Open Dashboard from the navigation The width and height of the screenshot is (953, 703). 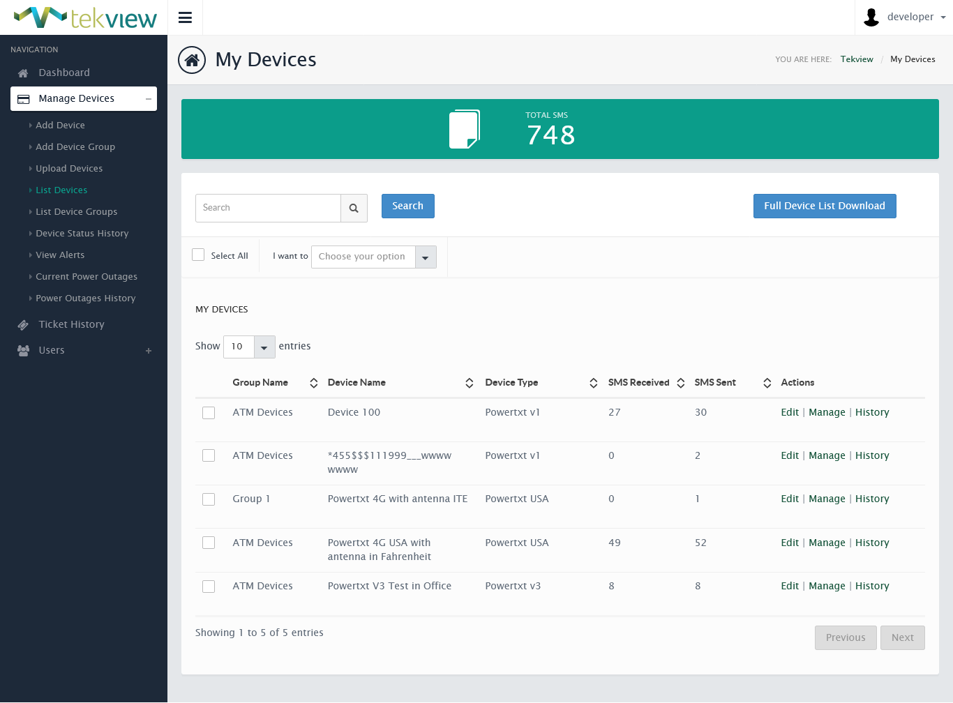coord(64,73)
